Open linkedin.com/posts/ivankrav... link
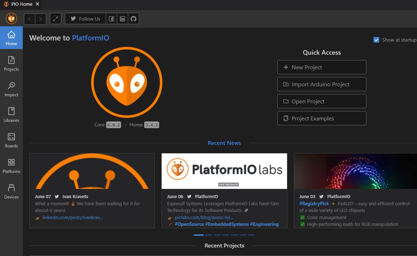417x256 pixels. coord(73,217)
